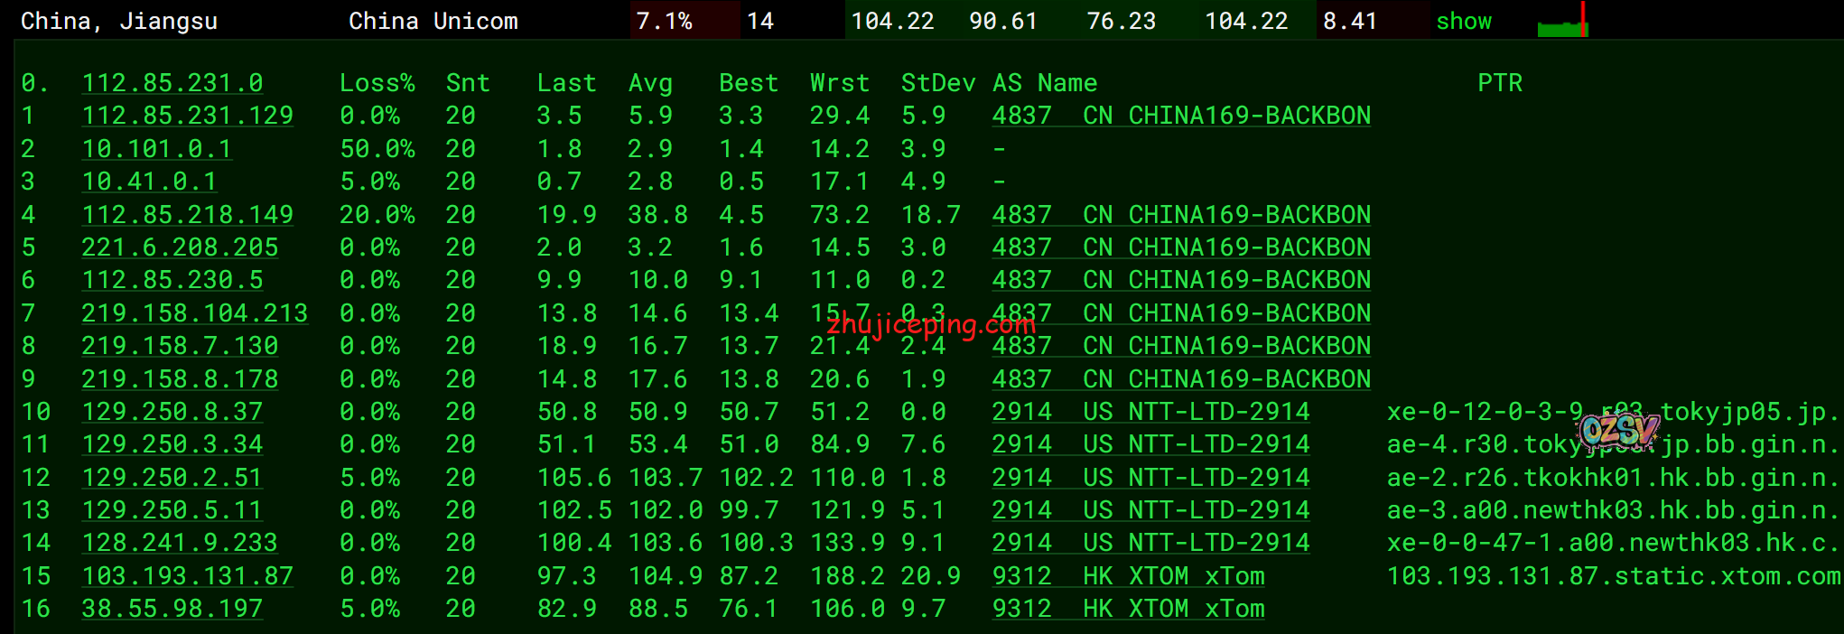Select the 10.101.0.1 address link

[156, 149]
